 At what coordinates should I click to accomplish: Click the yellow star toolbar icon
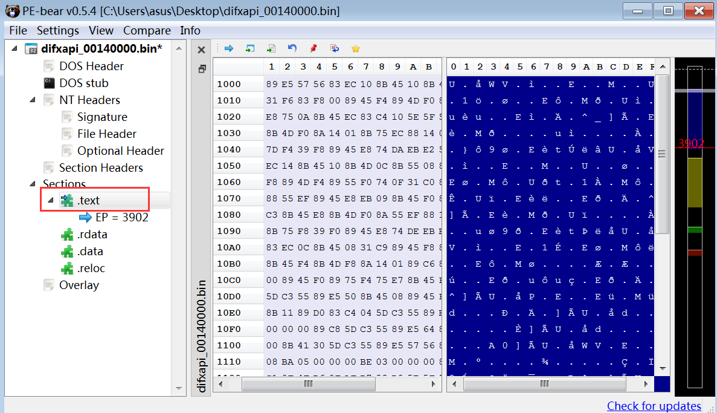[356, 48]
